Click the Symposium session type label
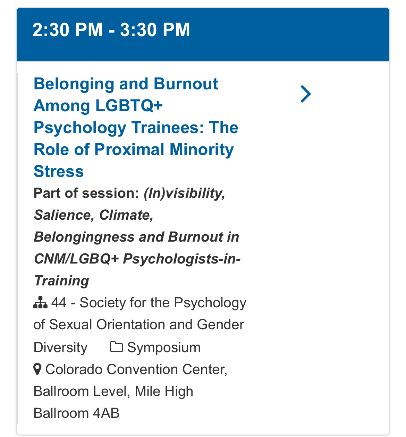This screenshot has width=406, height=437. [164, 348]
